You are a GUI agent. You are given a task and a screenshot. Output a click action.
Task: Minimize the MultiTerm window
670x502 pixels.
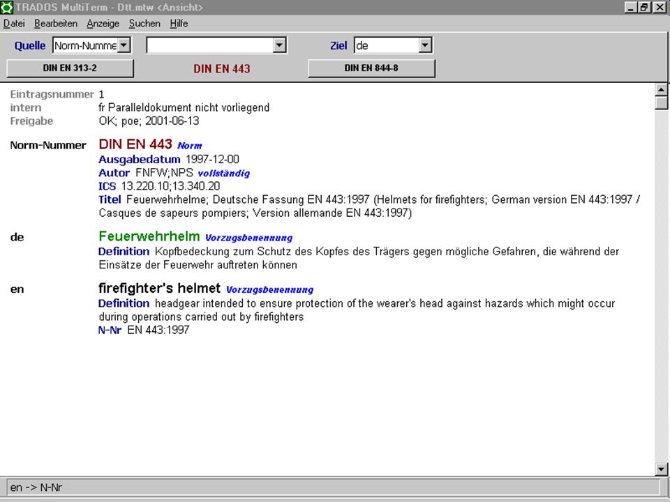[x=630, y=7]
